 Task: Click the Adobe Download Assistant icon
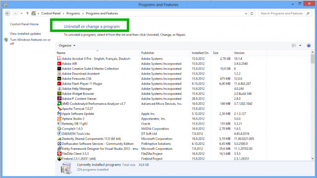coord(59,74)
